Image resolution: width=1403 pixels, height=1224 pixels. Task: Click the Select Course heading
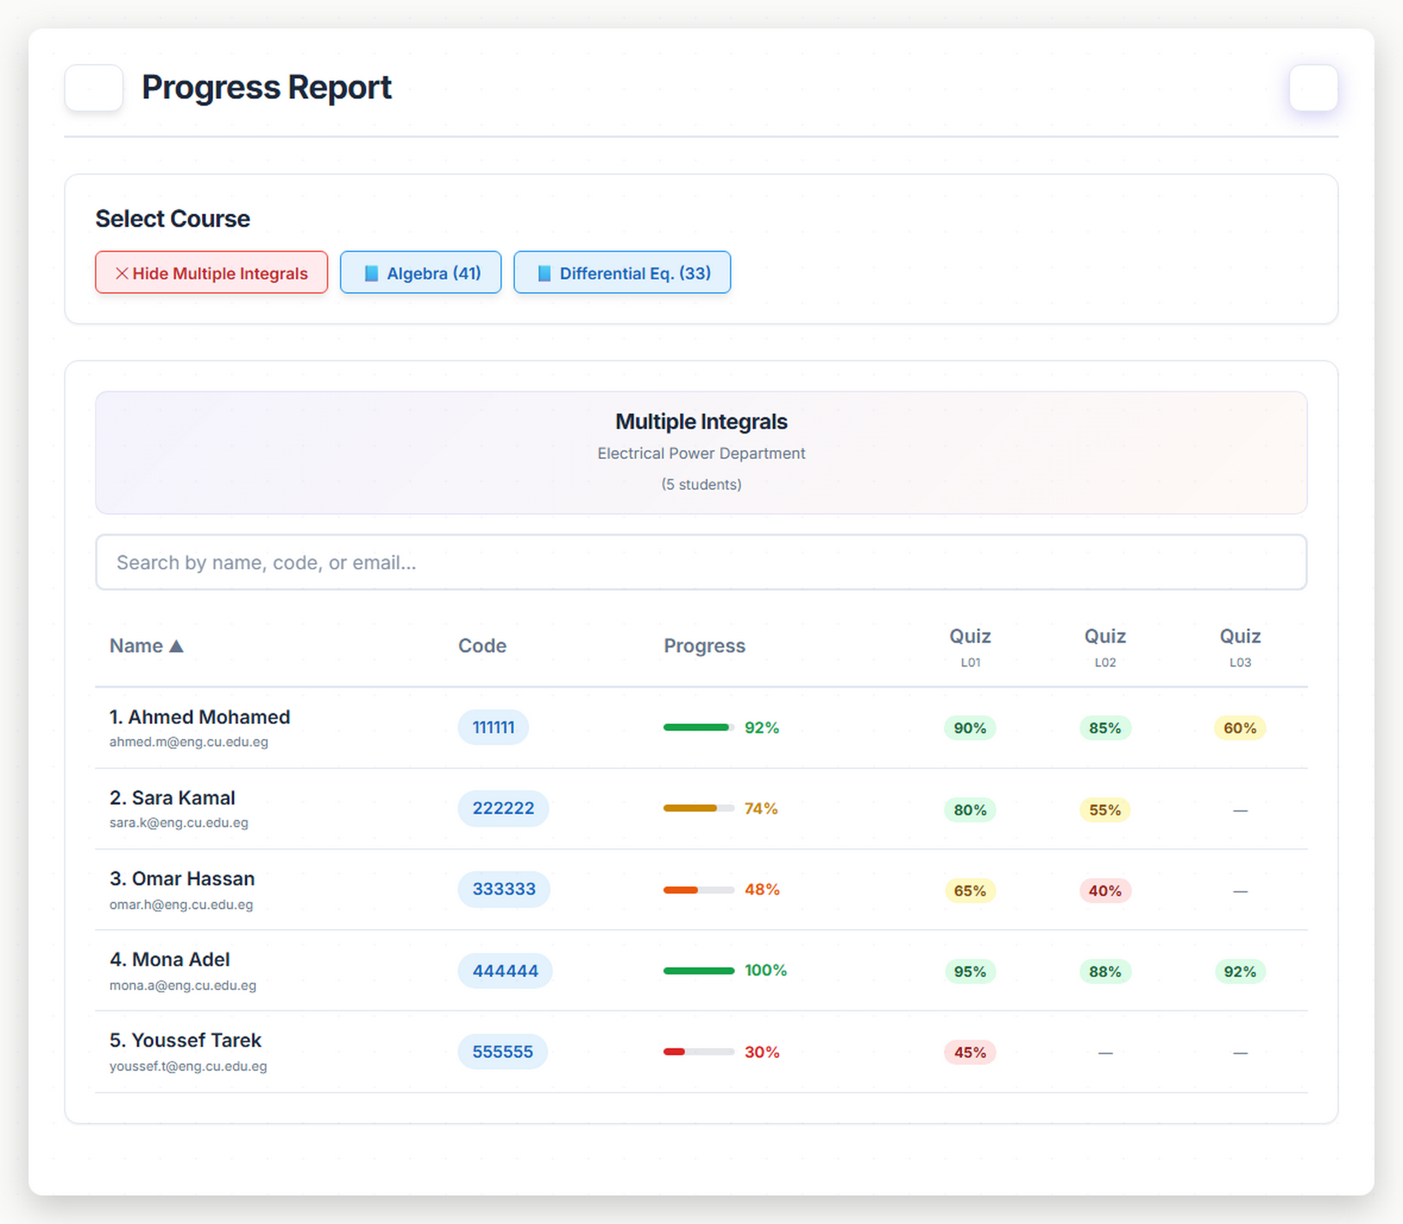(173, 219)
